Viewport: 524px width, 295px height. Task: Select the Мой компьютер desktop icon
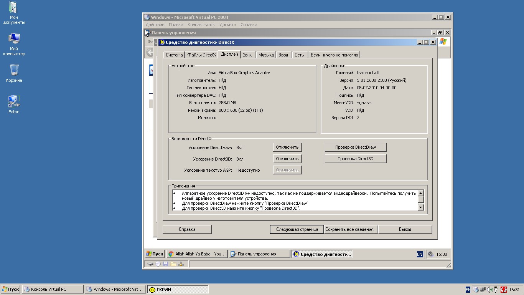14,45
